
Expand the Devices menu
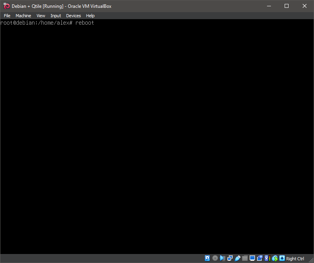pyautogui.click(x=73, y=16)
